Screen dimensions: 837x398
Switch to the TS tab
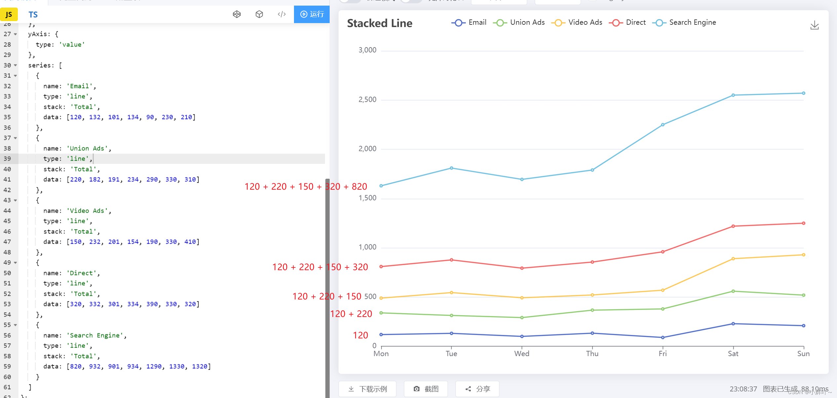[x=33, y=15]
